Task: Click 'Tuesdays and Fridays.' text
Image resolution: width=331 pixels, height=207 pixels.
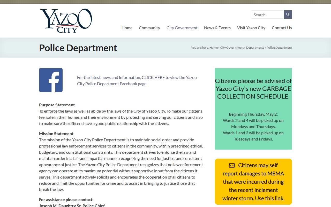Action: pyautogui.click(x=253, y=139)
